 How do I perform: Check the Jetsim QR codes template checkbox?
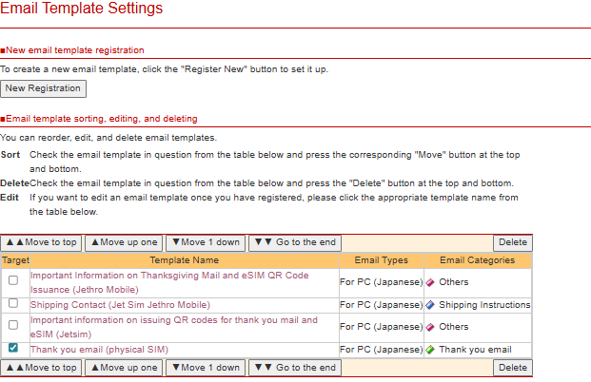pyautogui.click(x=13, y=326)
